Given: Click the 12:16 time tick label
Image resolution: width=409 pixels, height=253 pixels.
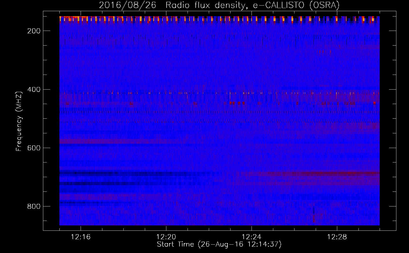Looking at the screenshot, I should coord(81,237).
